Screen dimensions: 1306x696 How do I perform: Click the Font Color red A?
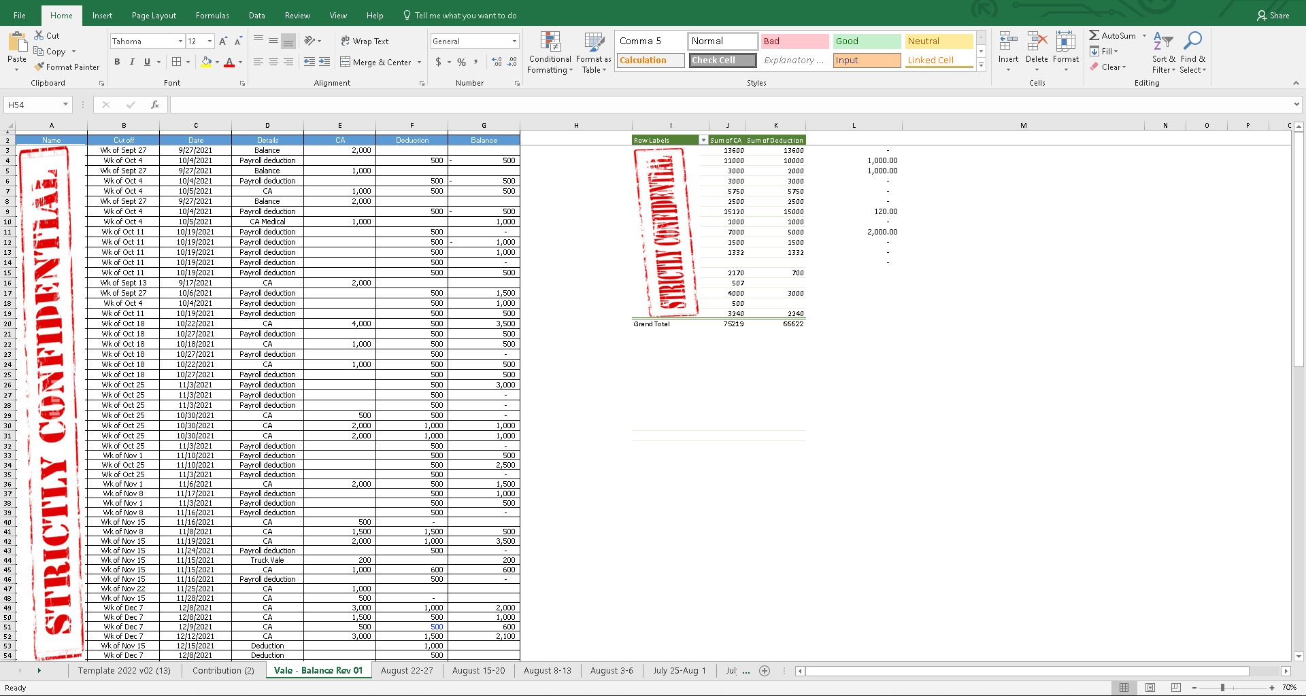tap(229, 62)
